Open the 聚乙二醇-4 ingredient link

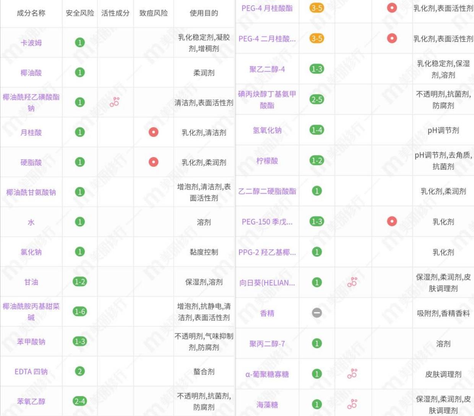267,69
